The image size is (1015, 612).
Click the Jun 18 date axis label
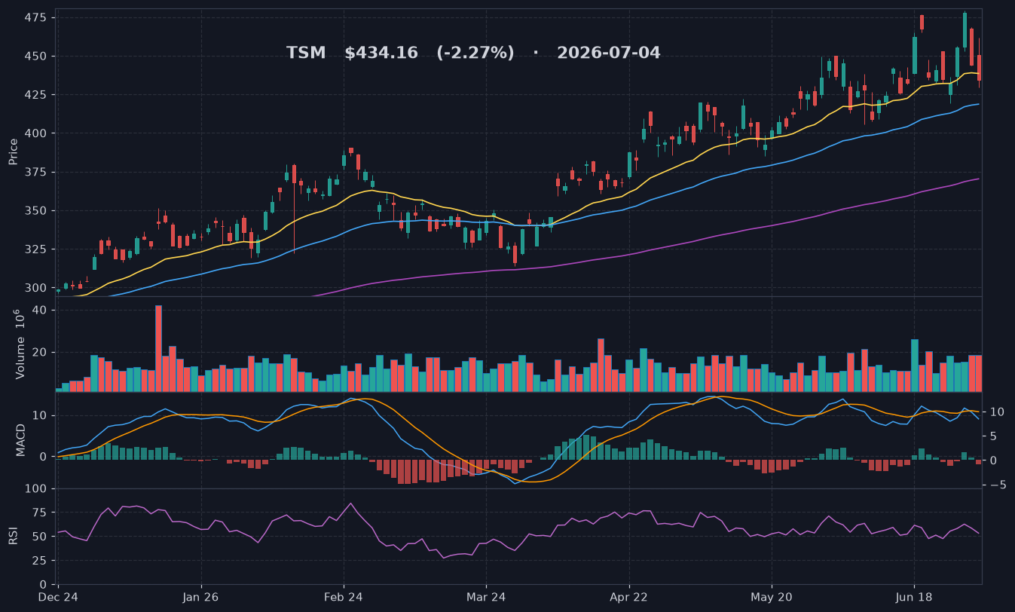pos(914,597)
